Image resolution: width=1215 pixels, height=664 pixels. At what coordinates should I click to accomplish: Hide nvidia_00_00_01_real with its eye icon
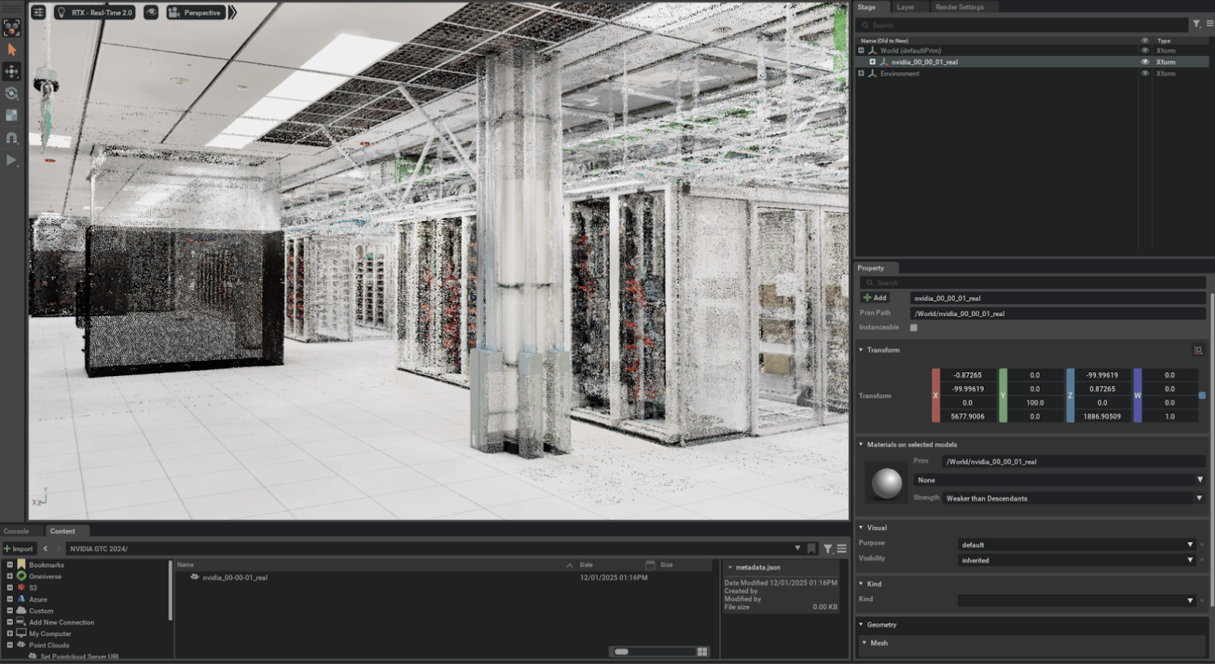(1145, 62)
